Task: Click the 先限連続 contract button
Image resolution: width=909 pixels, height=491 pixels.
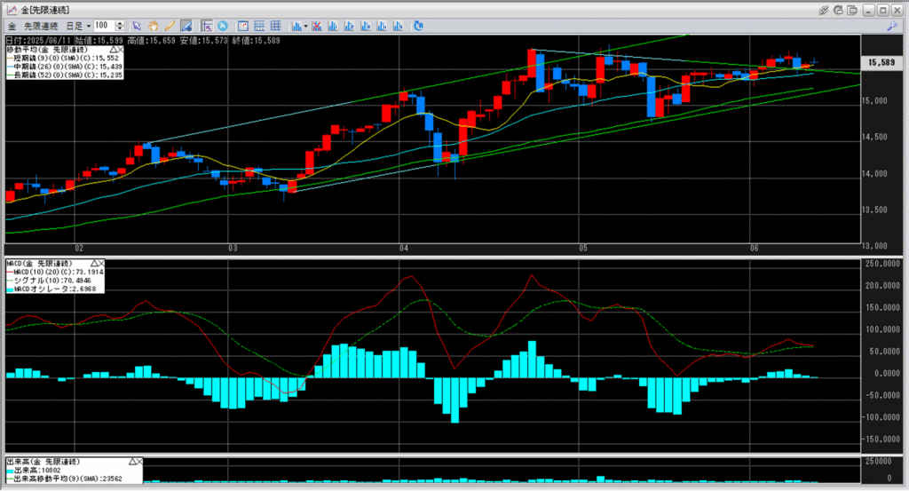Action: 40,26
